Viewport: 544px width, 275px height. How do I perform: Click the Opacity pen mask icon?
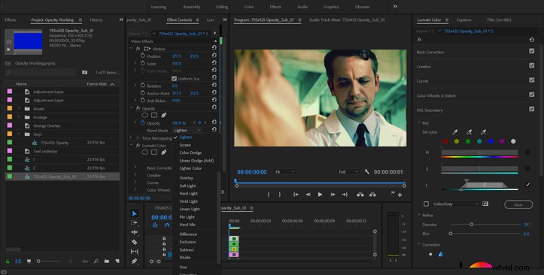pos(163,115)
